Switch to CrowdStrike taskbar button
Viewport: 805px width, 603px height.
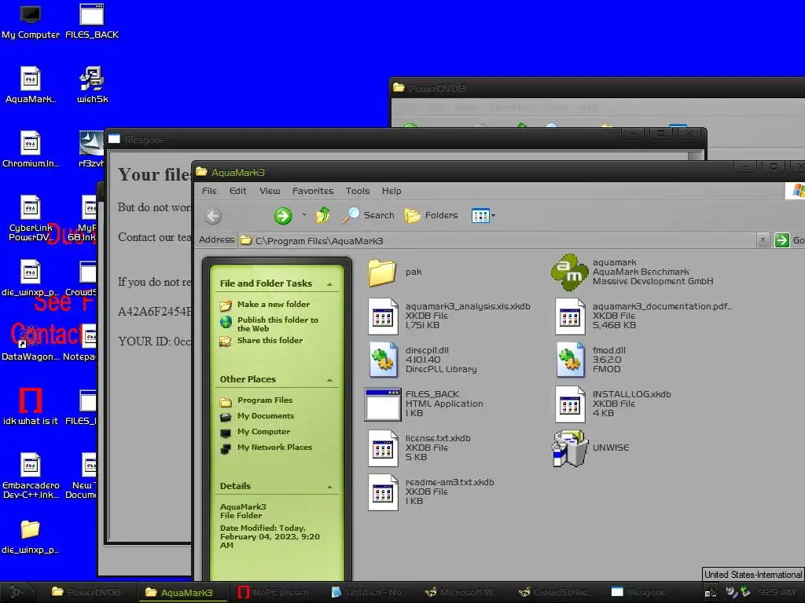554,592
